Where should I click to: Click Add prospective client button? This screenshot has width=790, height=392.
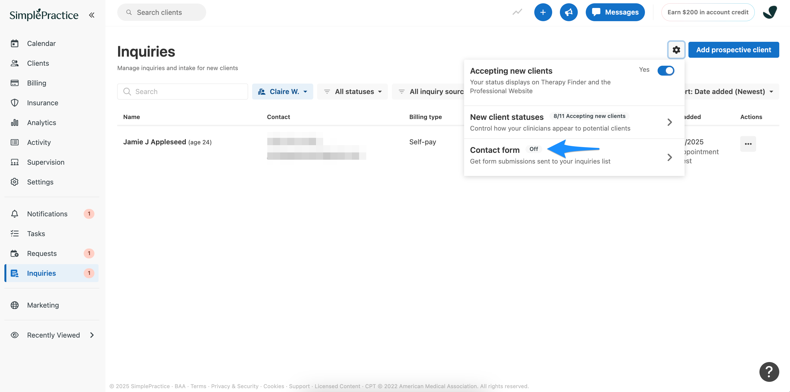pyautogui.click(x=734, y=49)
